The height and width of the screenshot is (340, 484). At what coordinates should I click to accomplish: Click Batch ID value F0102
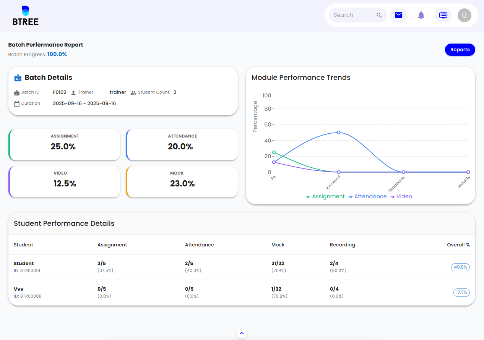(60, 92)
